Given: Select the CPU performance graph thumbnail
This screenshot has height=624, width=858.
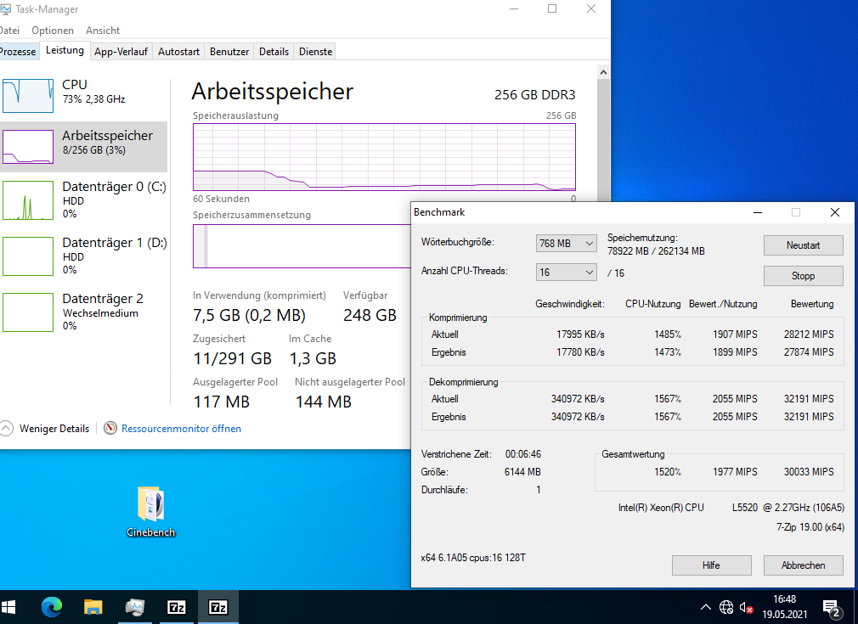Looking at the screenshot, I should [28, 96].
